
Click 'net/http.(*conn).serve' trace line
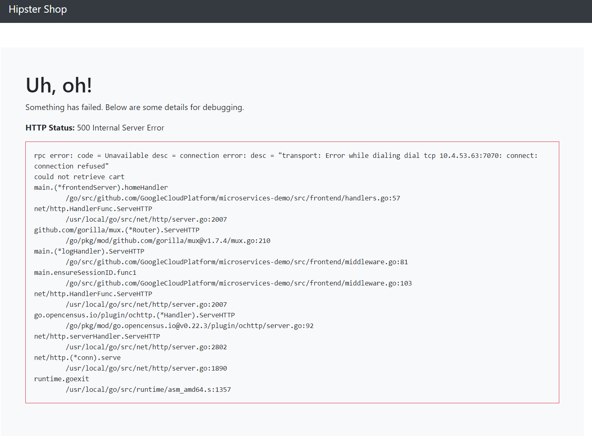(77, 357)
